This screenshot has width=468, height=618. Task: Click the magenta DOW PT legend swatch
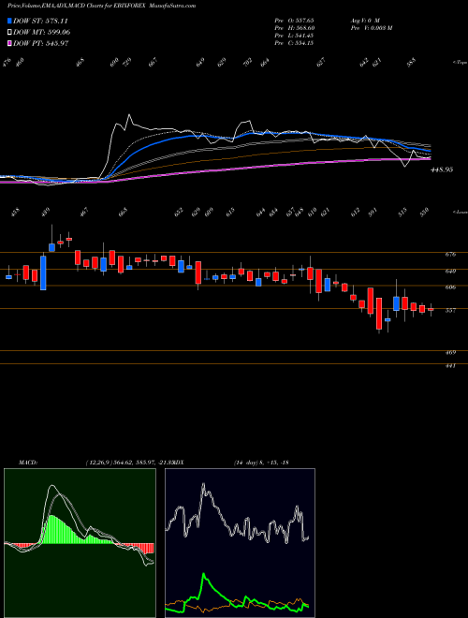coord(10,43)
